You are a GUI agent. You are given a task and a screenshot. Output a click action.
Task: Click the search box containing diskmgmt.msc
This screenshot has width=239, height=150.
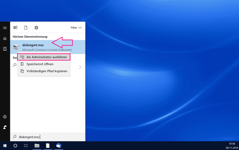48,137
